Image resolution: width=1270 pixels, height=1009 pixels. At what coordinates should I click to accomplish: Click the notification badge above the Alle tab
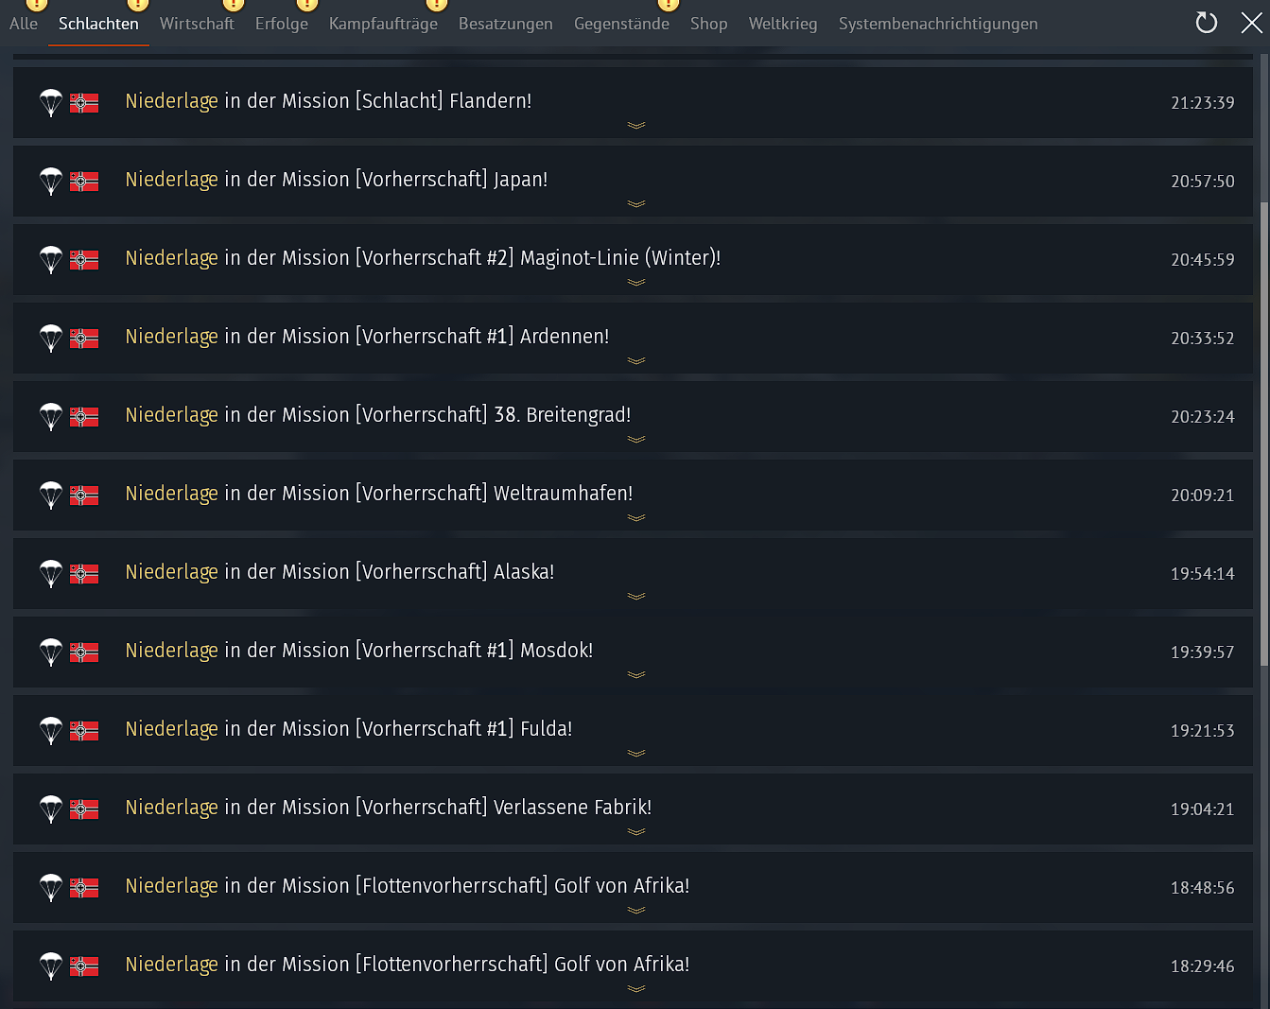[36, 4]
